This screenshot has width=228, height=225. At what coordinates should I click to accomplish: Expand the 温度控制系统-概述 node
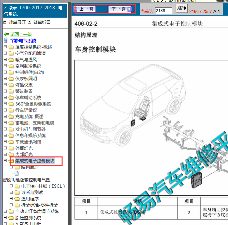coord(5,47)
